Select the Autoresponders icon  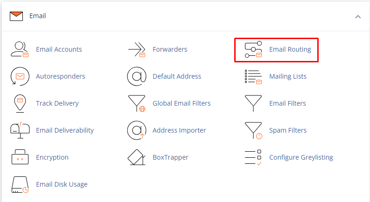pyautogui.click(x=20, y=76)
